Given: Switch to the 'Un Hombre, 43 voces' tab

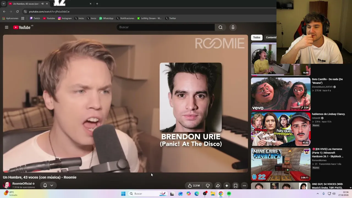Looking at the screenshot, I should (27, 4).
